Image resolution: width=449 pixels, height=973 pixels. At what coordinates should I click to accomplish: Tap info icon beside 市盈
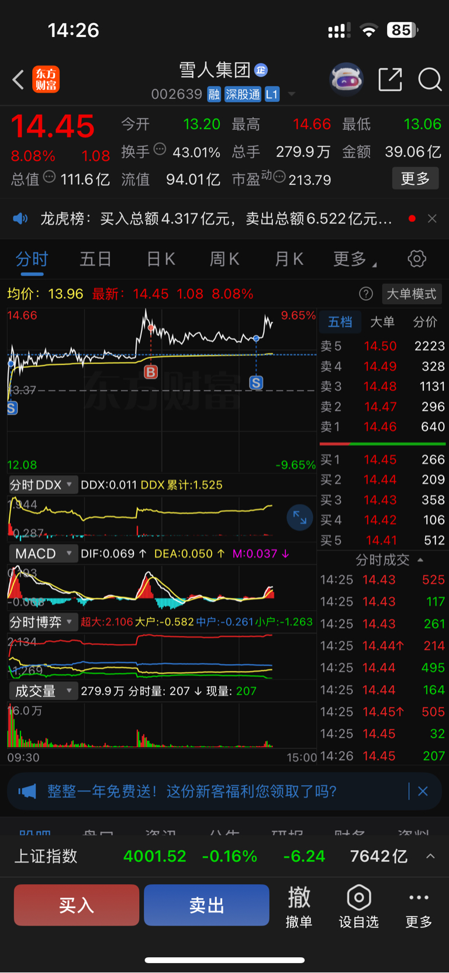279,176
